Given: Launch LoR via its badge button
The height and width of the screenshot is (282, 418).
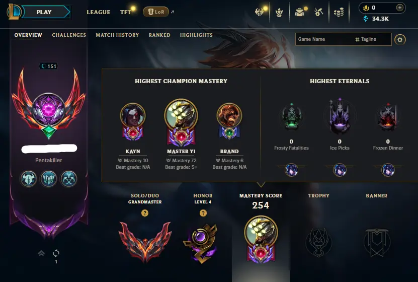Looking at the screenshot, I should pyautogui.click(x=156, y=12).
